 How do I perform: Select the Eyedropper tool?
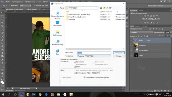pos(2,30)
